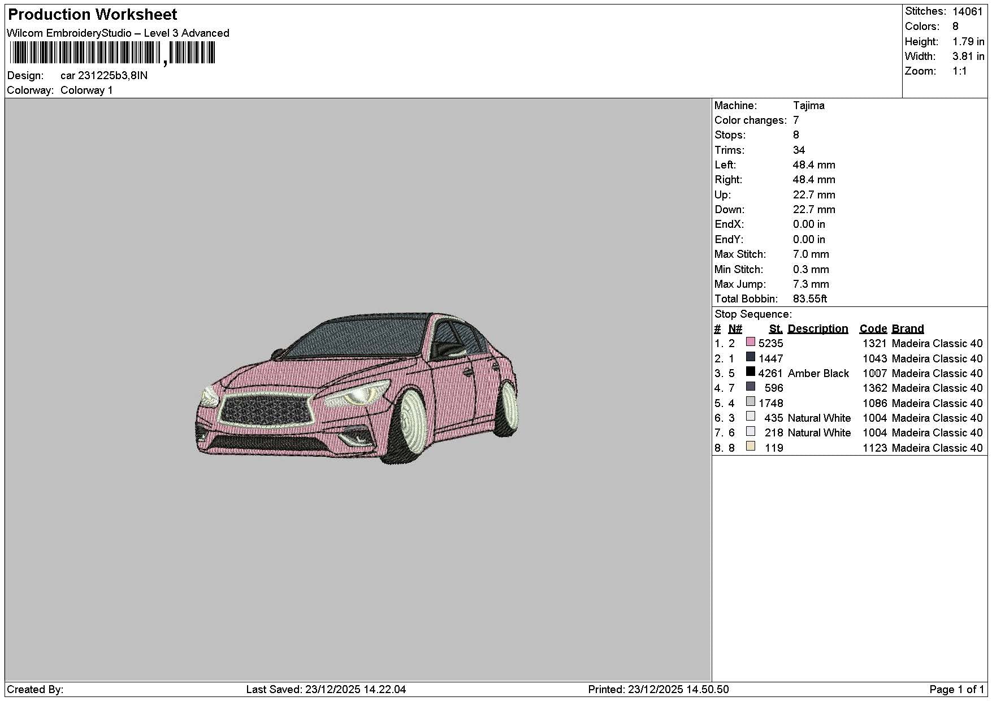992x701 pixels.
Task: Click the barcode under the Wilcom subtitle
Action: coord(112,54)
